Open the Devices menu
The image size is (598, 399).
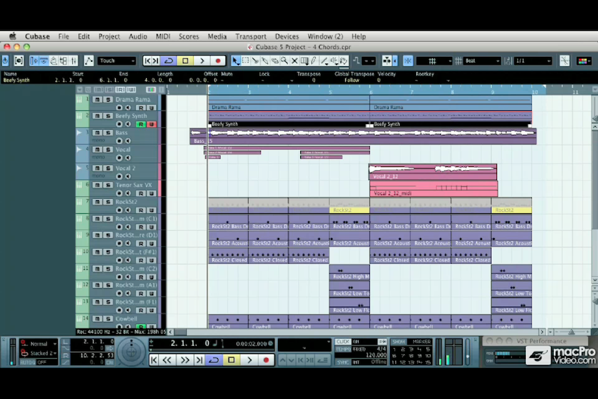(x=287, y=36)
